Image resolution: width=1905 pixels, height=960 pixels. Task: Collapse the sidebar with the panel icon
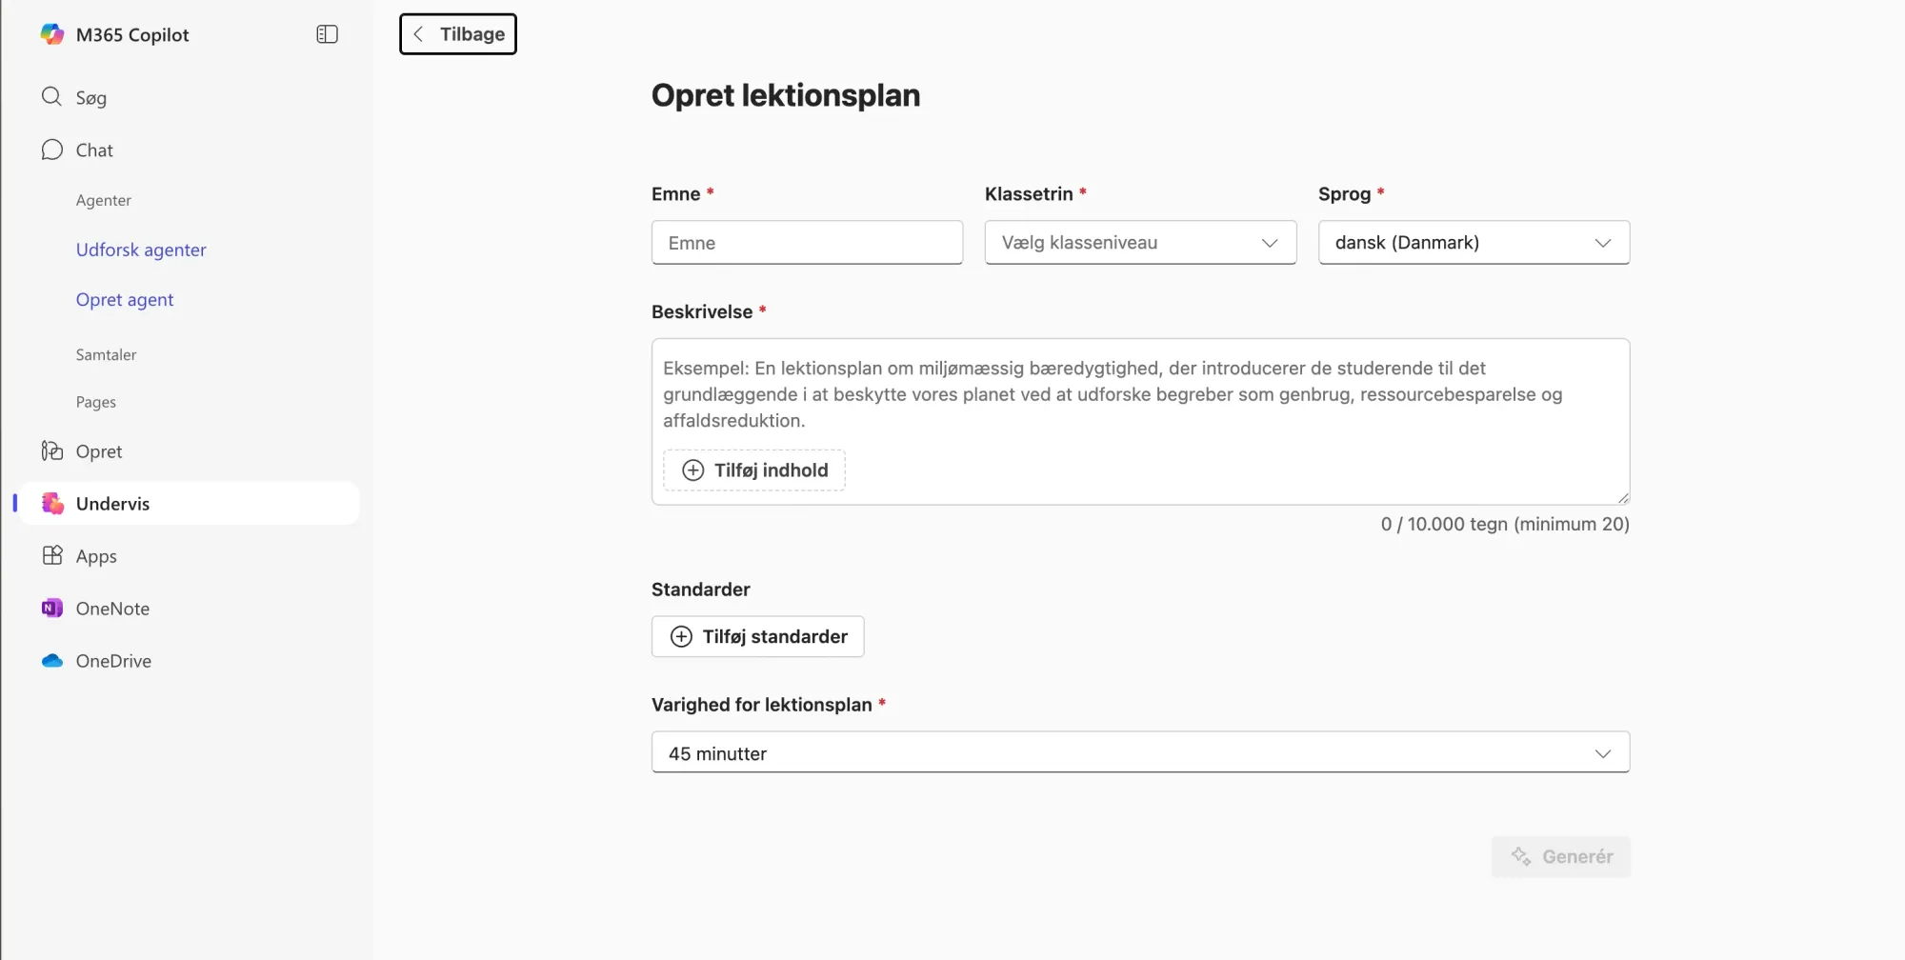(x=327, y=34)
